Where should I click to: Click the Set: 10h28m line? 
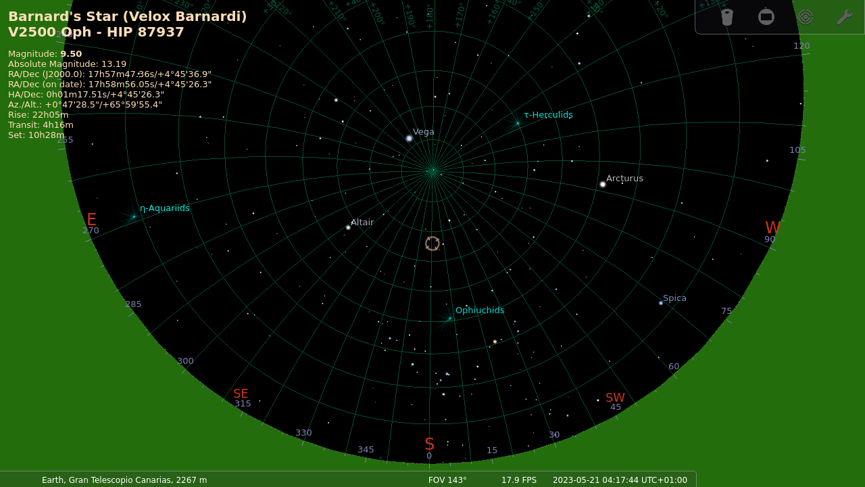point(36,135)
